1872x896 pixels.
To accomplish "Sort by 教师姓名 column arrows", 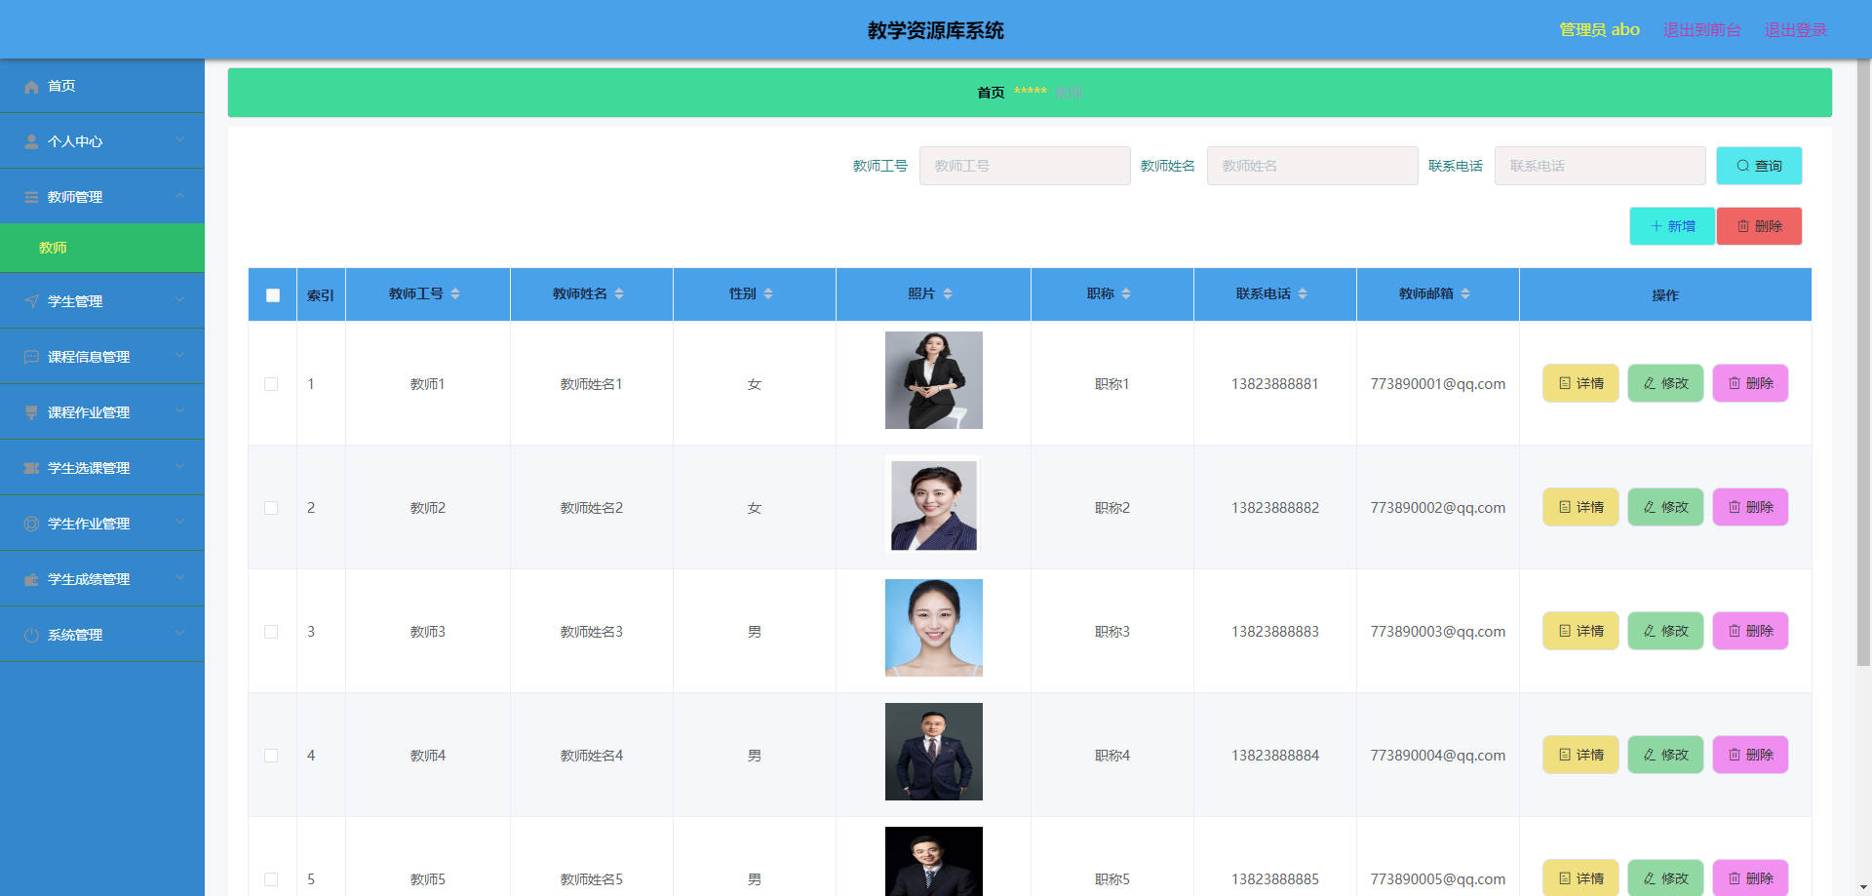I will pos(619,294).
